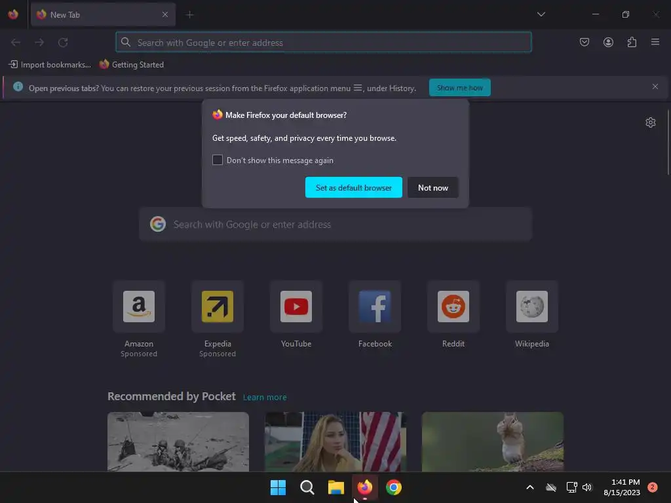Launch Google Chrome from the taskbar
Viewport: 671px width, 503px height.
tap(394, 487)
